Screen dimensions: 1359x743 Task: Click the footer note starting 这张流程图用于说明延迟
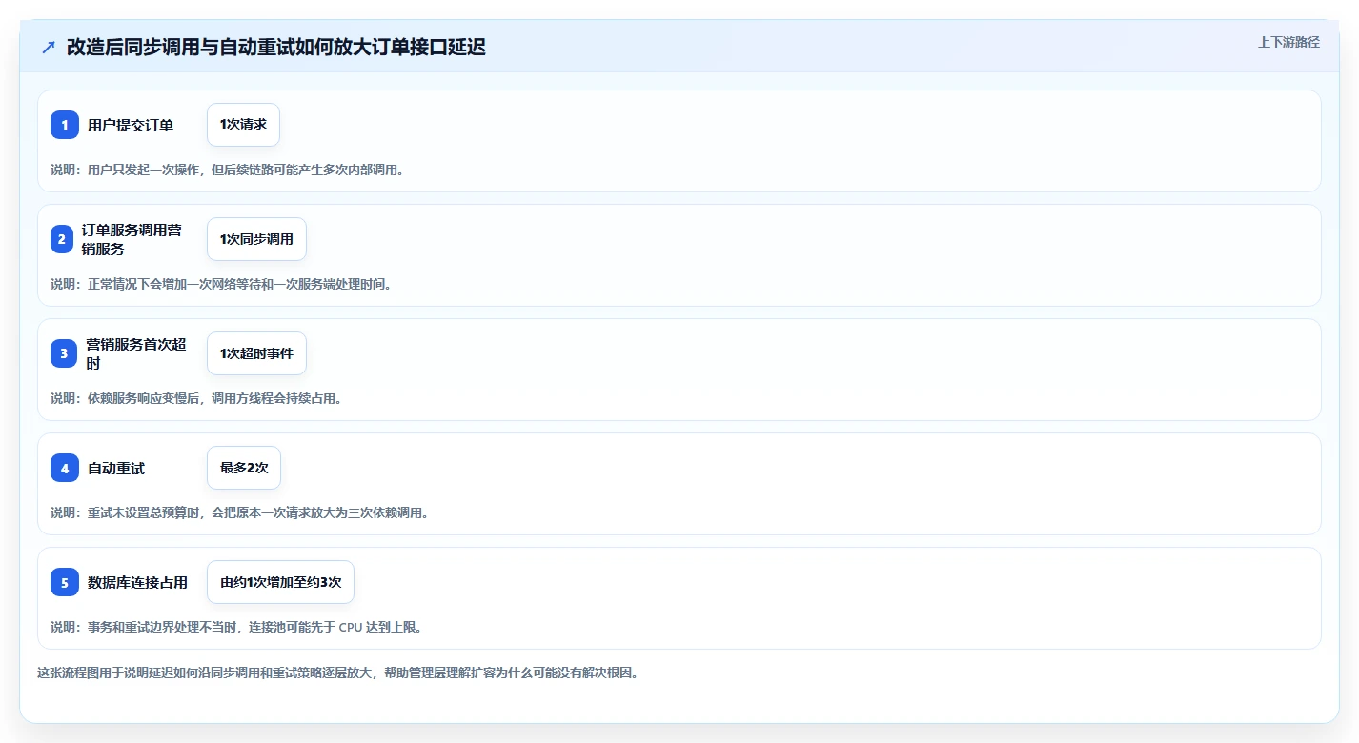pyautogui.click(x=337, y=673)
